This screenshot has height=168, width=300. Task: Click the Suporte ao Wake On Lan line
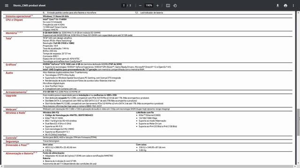tap(150, 123)
